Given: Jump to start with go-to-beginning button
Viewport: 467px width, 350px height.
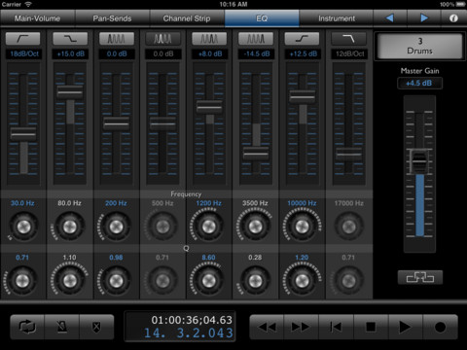Looking at the screenshot, I should (x=336, y=327).
